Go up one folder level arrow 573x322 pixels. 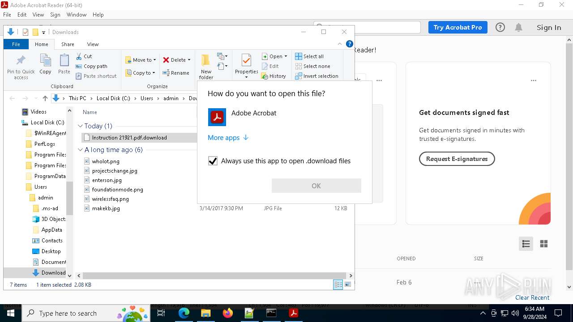pyautogui.click(x=45, y=98)
